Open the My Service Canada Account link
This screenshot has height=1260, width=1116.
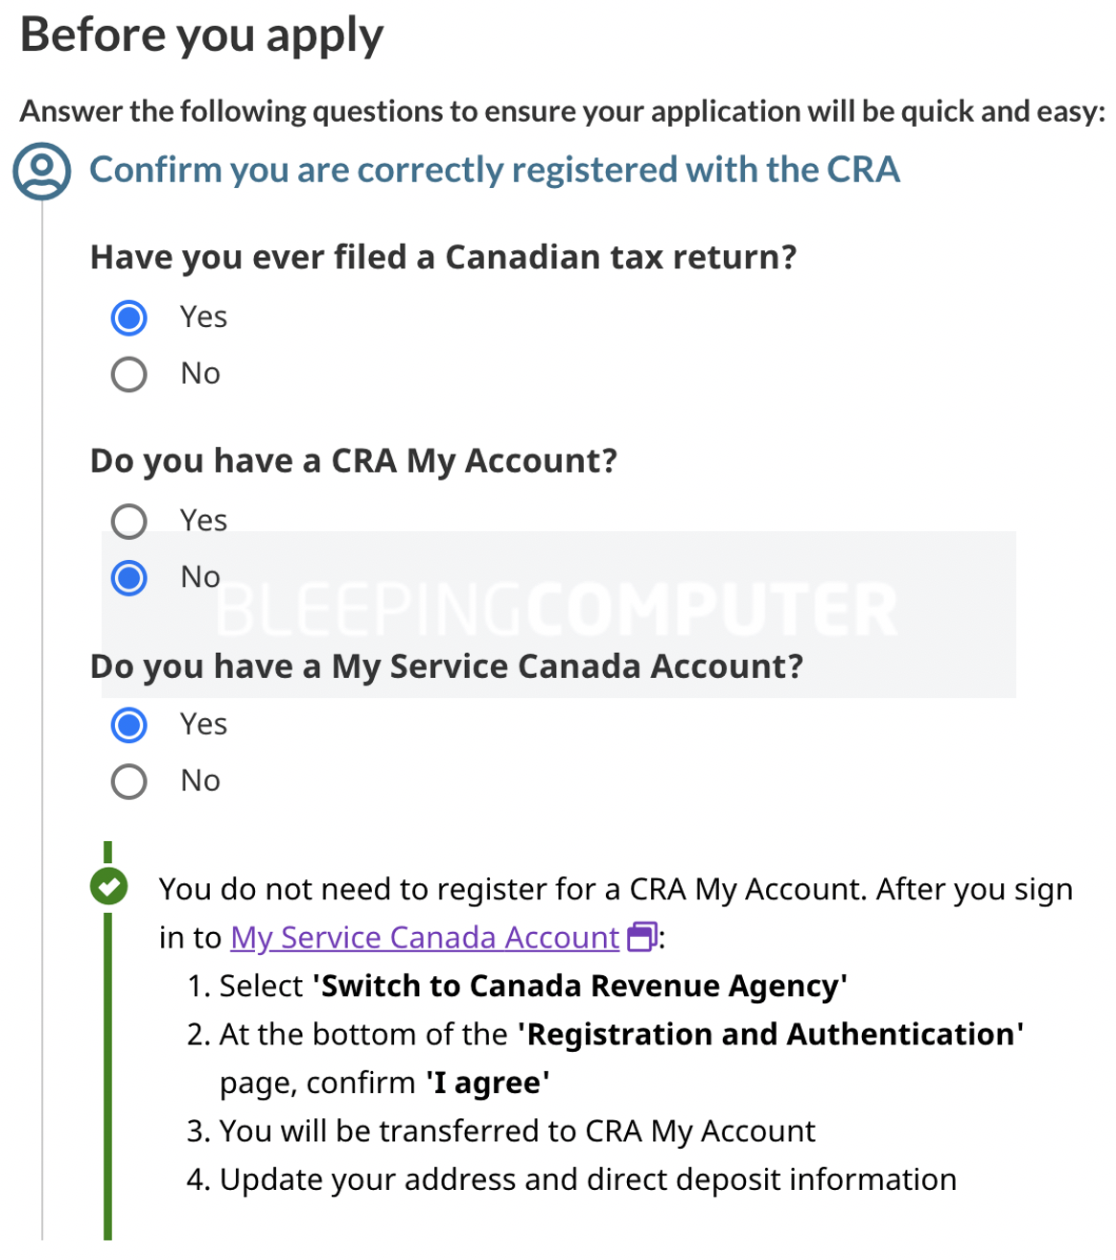[425, 937]
